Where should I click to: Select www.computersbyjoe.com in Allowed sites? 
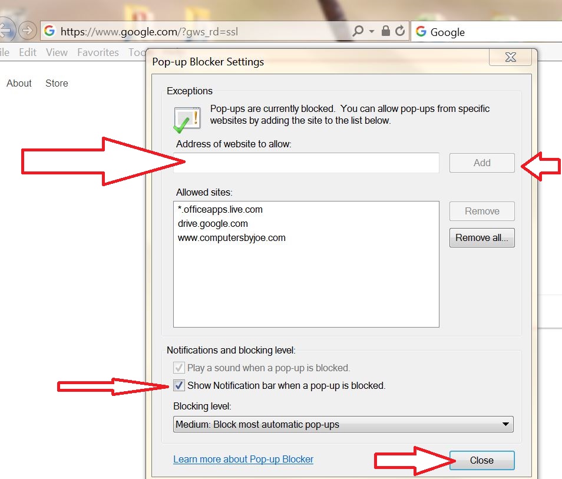(x=232, y=237)
